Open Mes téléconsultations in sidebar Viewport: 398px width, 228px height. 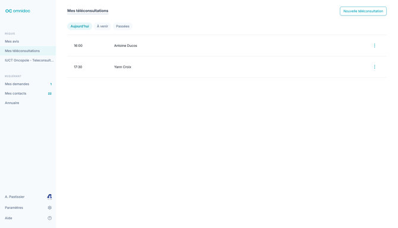tap(28, 51)
